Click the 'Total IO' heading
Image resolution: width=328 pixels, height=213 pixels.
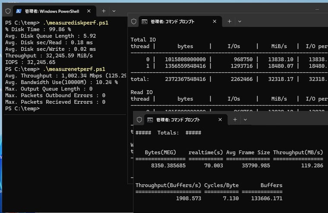click(143, 40)
